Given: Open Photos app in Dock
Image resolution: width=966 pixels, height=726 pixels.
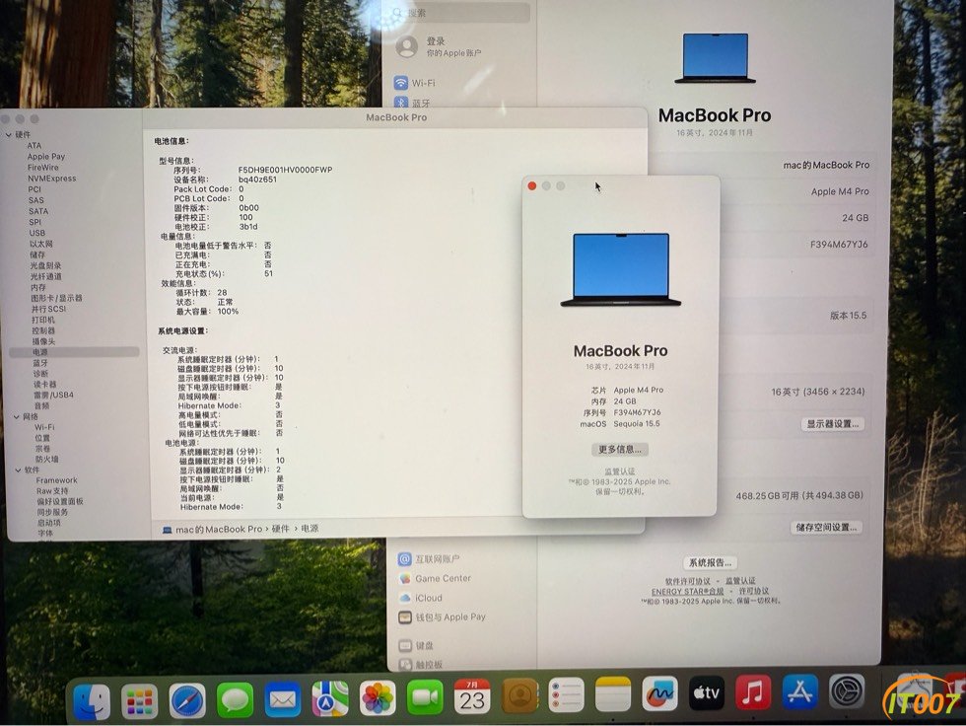Looking at the screenshot, I should (x=377, y=698).
